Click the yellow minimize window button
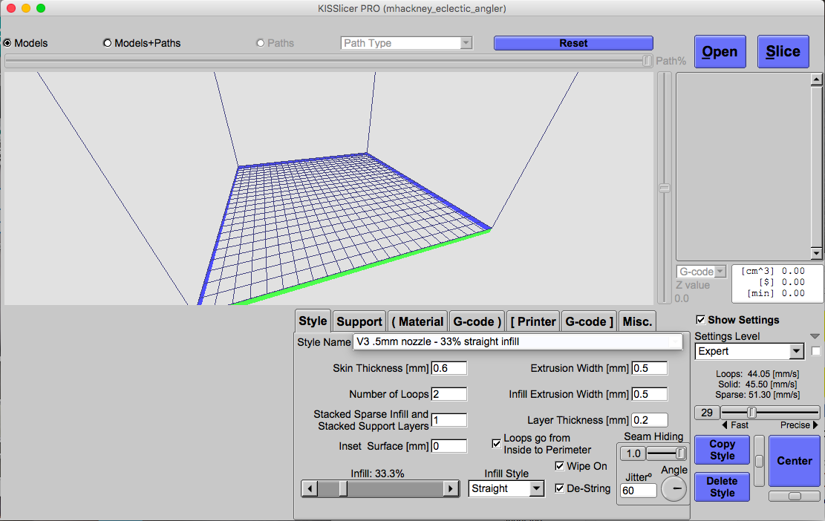This screenshot has height=521, width=825. (26, 8)
